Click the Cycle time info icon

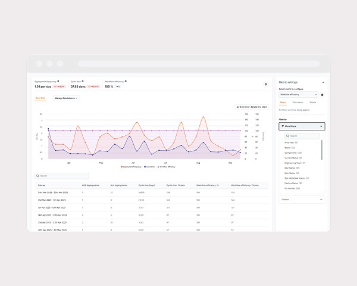point(83,81)
